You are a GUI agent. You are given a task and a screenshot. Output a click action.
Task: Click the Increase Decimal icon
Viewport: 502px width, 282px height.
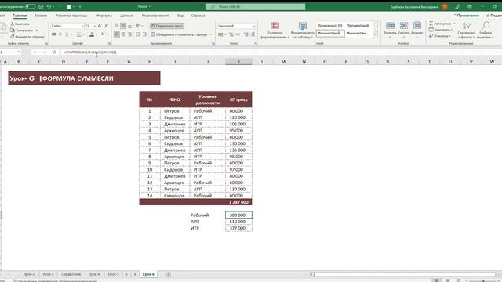246,34
